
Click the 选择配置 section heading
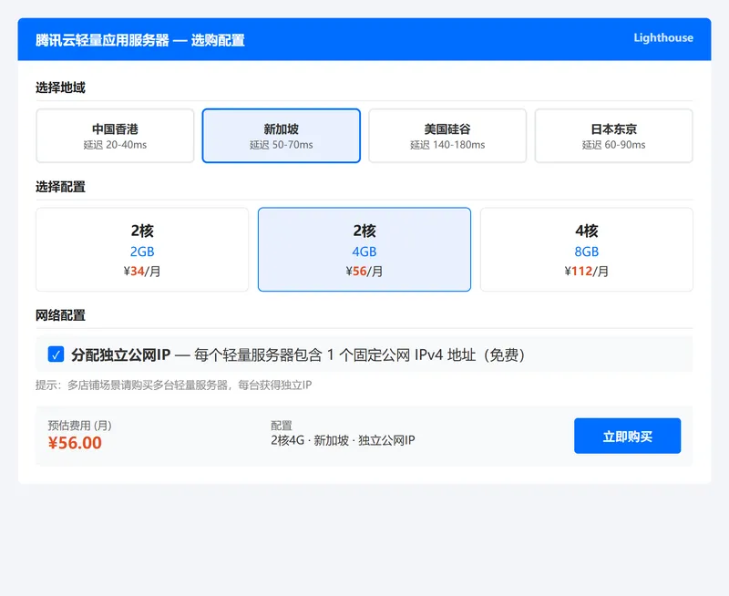(x=60, y=187)
